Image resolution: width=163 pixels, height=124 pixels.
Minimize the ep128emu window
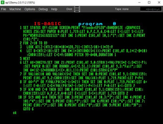click(139, 2)
